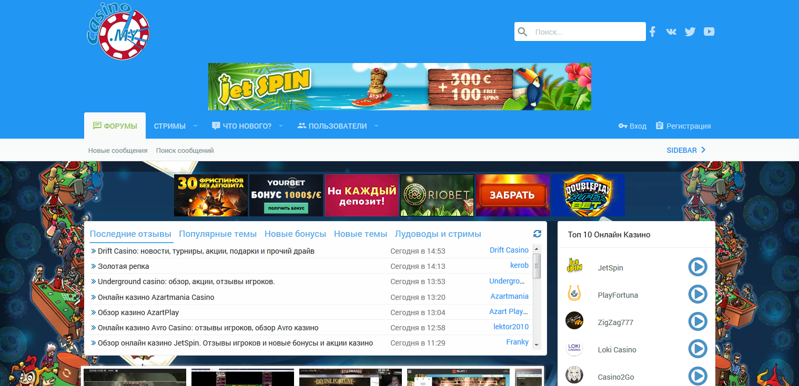Click the Сегодня в 14:53 timestamp
The height and width of the screenshot is (386, 799).
[418, 251]
